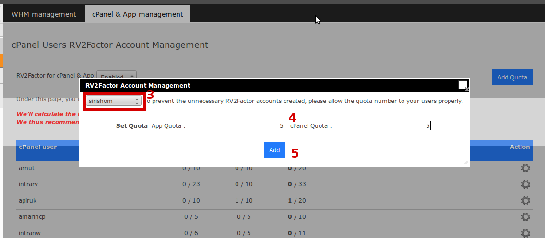The height and width of the screenshot is (238, 545).
Task: Click the Add button in the dialog
Action: (x=274, y=150)
